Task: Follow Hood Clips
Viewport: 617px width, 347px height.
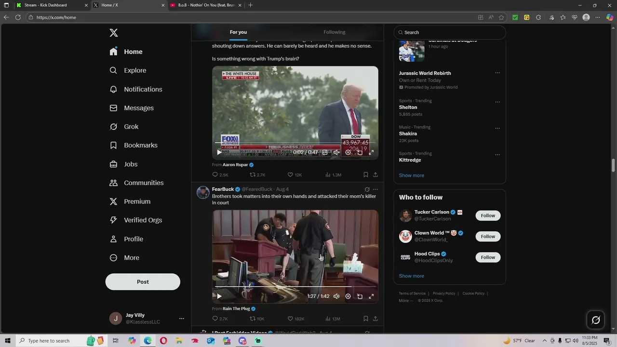Action: tap(488, 257)
